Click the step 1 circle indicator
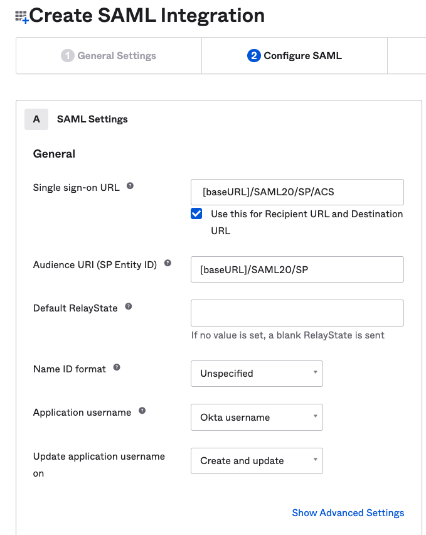 [69, 55]
